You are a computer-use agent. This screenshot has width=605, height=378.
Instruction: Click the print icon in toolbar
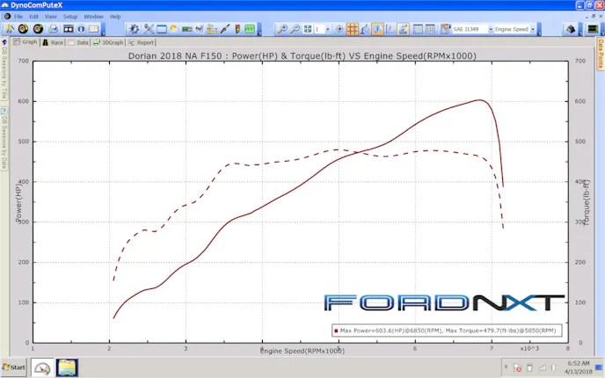53,29
